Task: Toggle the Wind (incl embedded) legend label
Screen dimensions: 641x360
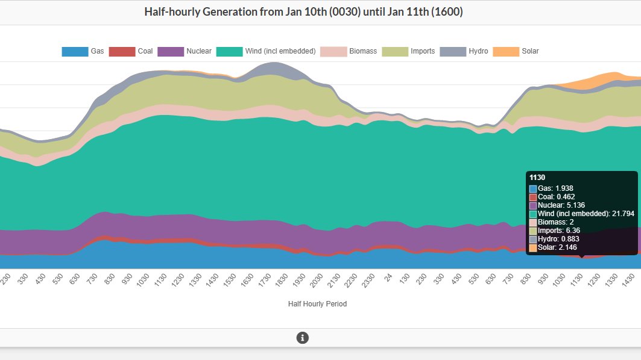Action: pyautogui.click(x=280, y=51)
